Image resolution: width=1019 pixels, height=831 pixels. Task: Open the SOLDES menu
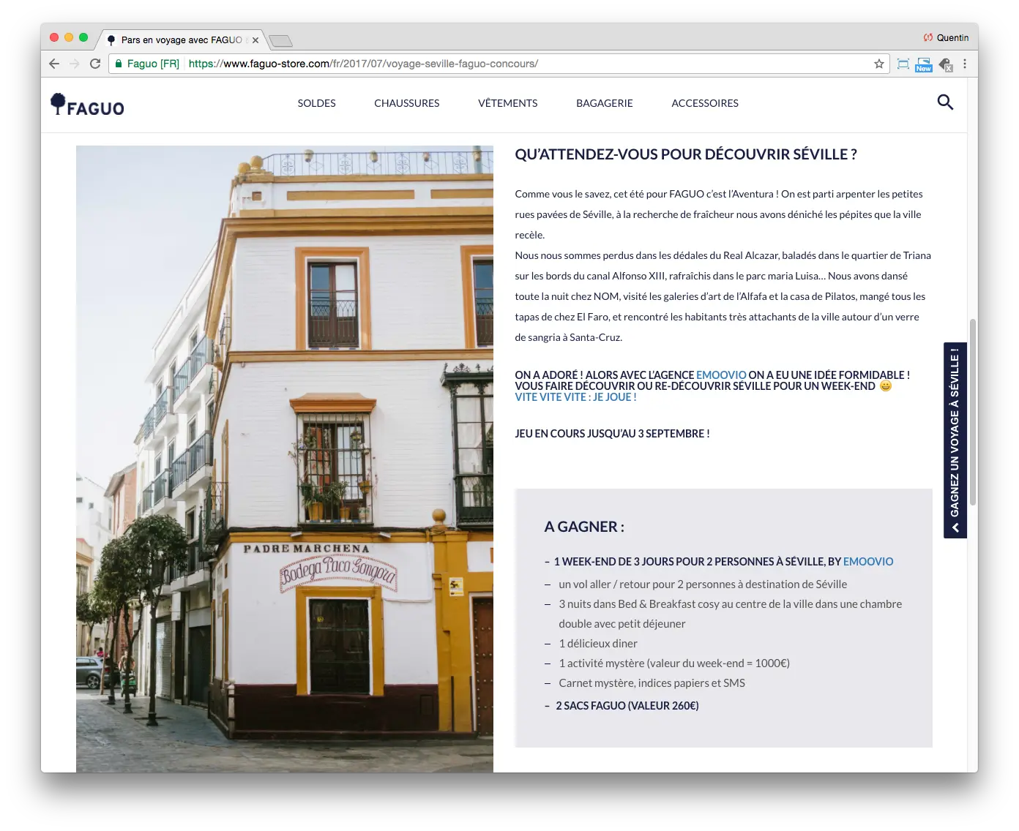pos(316,103)
